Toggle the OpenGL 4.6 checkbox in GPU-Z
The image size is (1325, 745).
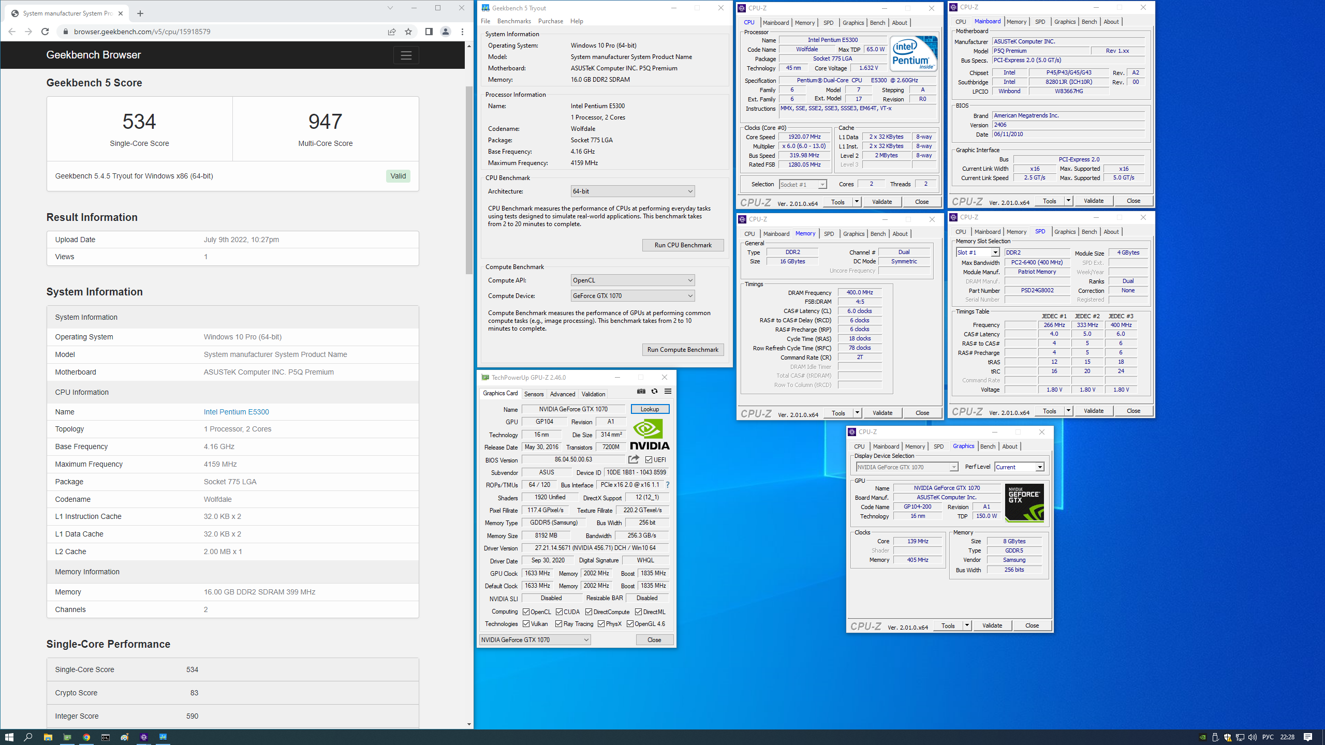[x=630, y=624]
